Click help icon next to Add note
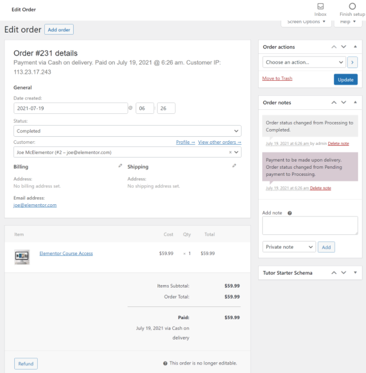The image size is (366, 373). [x=290, y=213]
